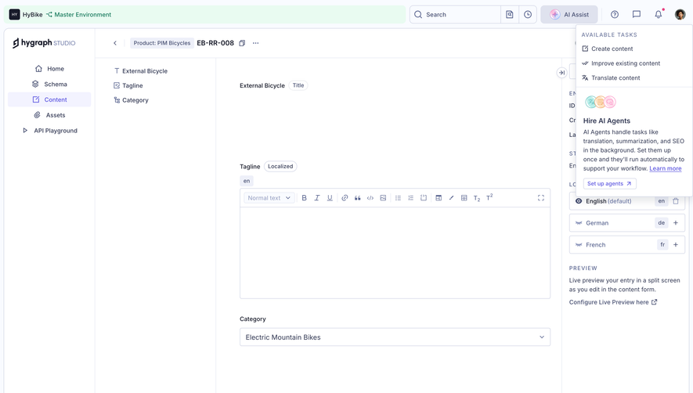Viewport: 693px width, 393px height.
Task: Open Home in the sidebar
Action: coord(49,69)
